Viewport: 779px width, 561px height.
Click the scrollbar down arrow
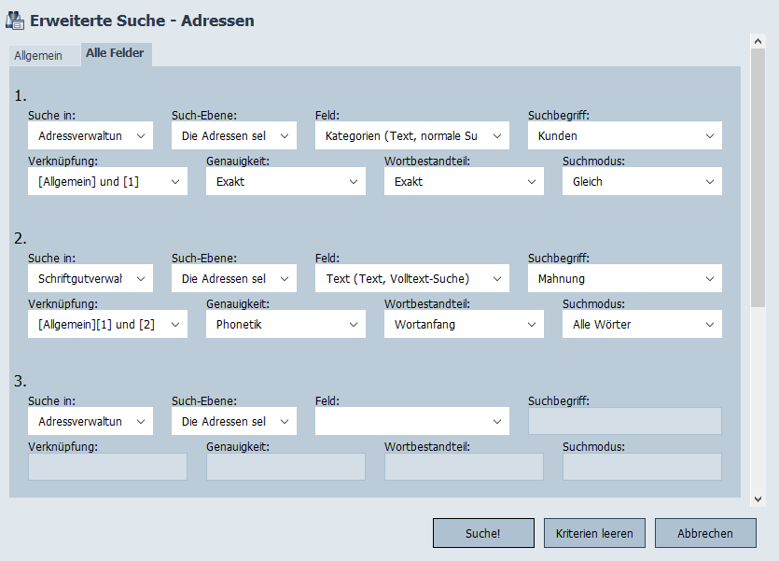758,499
